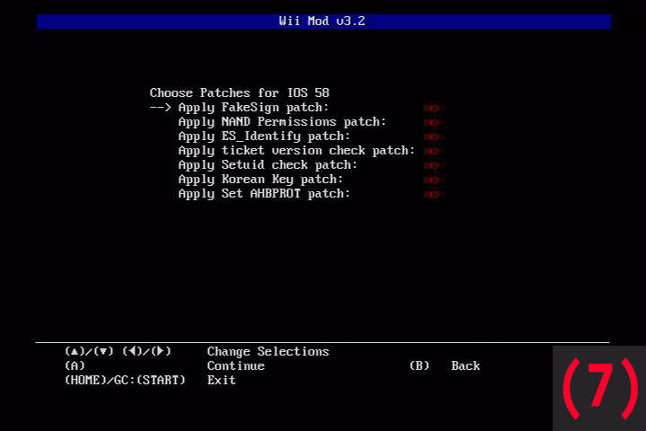646x431 pixels.
Task: Select Apply ticket version check patch row
Action: coord(297,151)
